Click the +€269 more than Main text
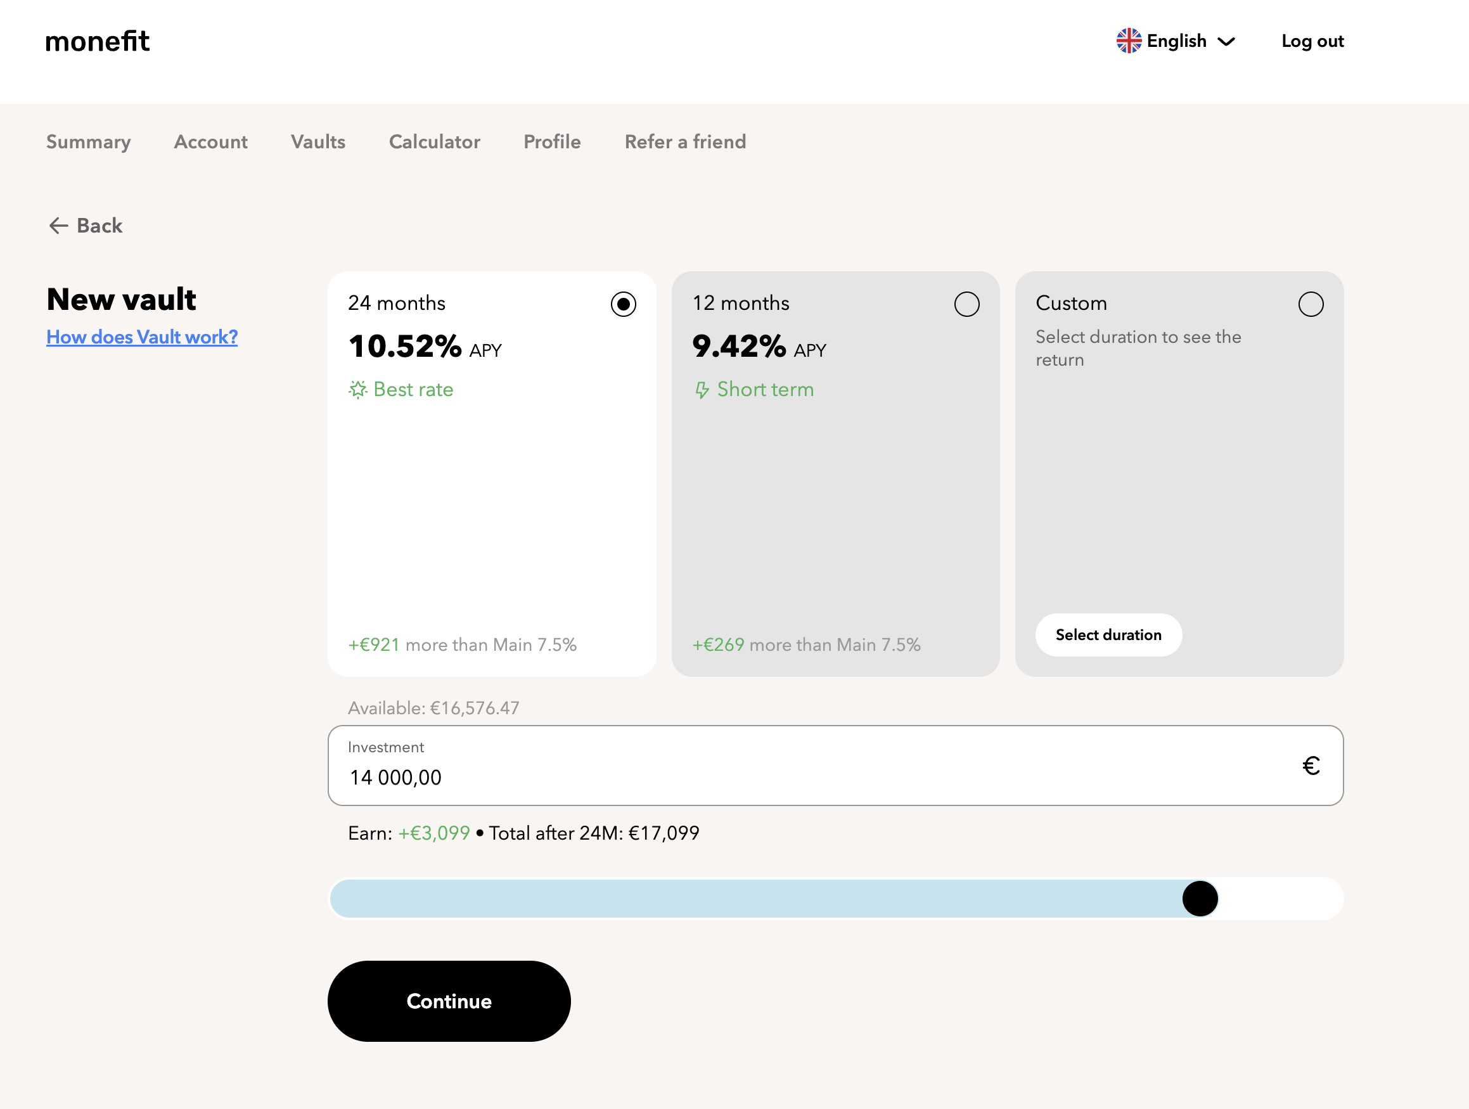This screenshot has width=1469, height=1109. 806,645
